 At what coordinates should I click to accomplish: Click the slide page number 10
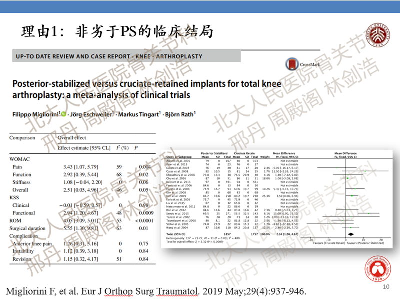tap(385, 287)
